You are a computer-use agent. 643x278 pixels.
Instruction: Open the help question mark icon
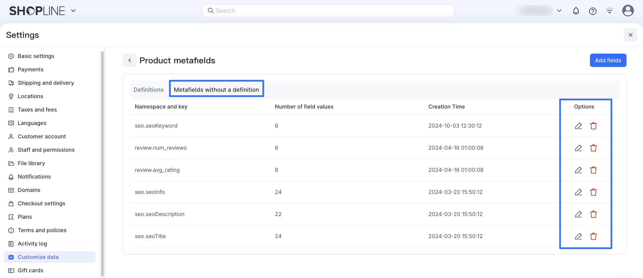(593, 11)
